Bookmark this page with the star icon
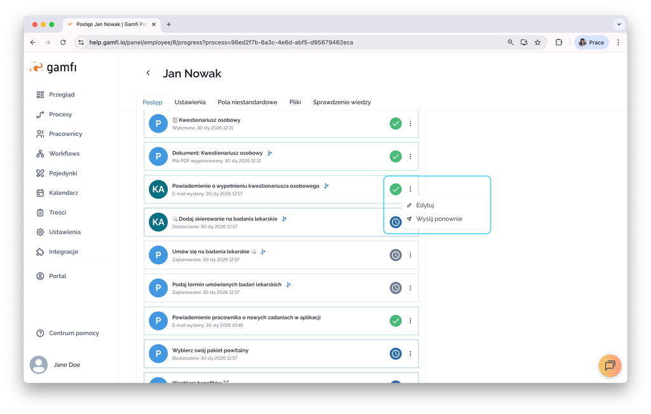Screen dimensions: 651x414 click(537, 43)
